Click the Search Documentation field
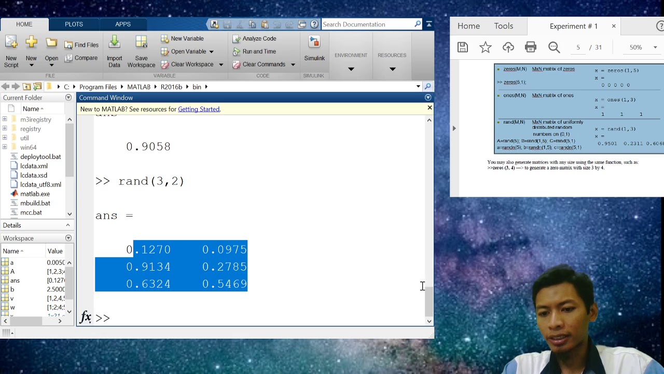 367,24
